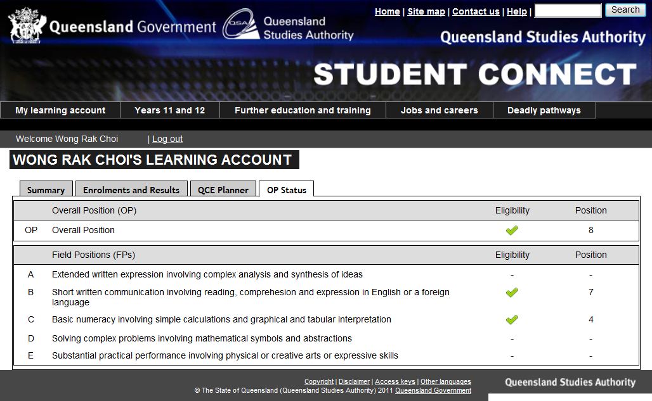Click the 'Field Positions (FPs)' table header
This screenshot has height=401, width=652.
pos(94,255)
